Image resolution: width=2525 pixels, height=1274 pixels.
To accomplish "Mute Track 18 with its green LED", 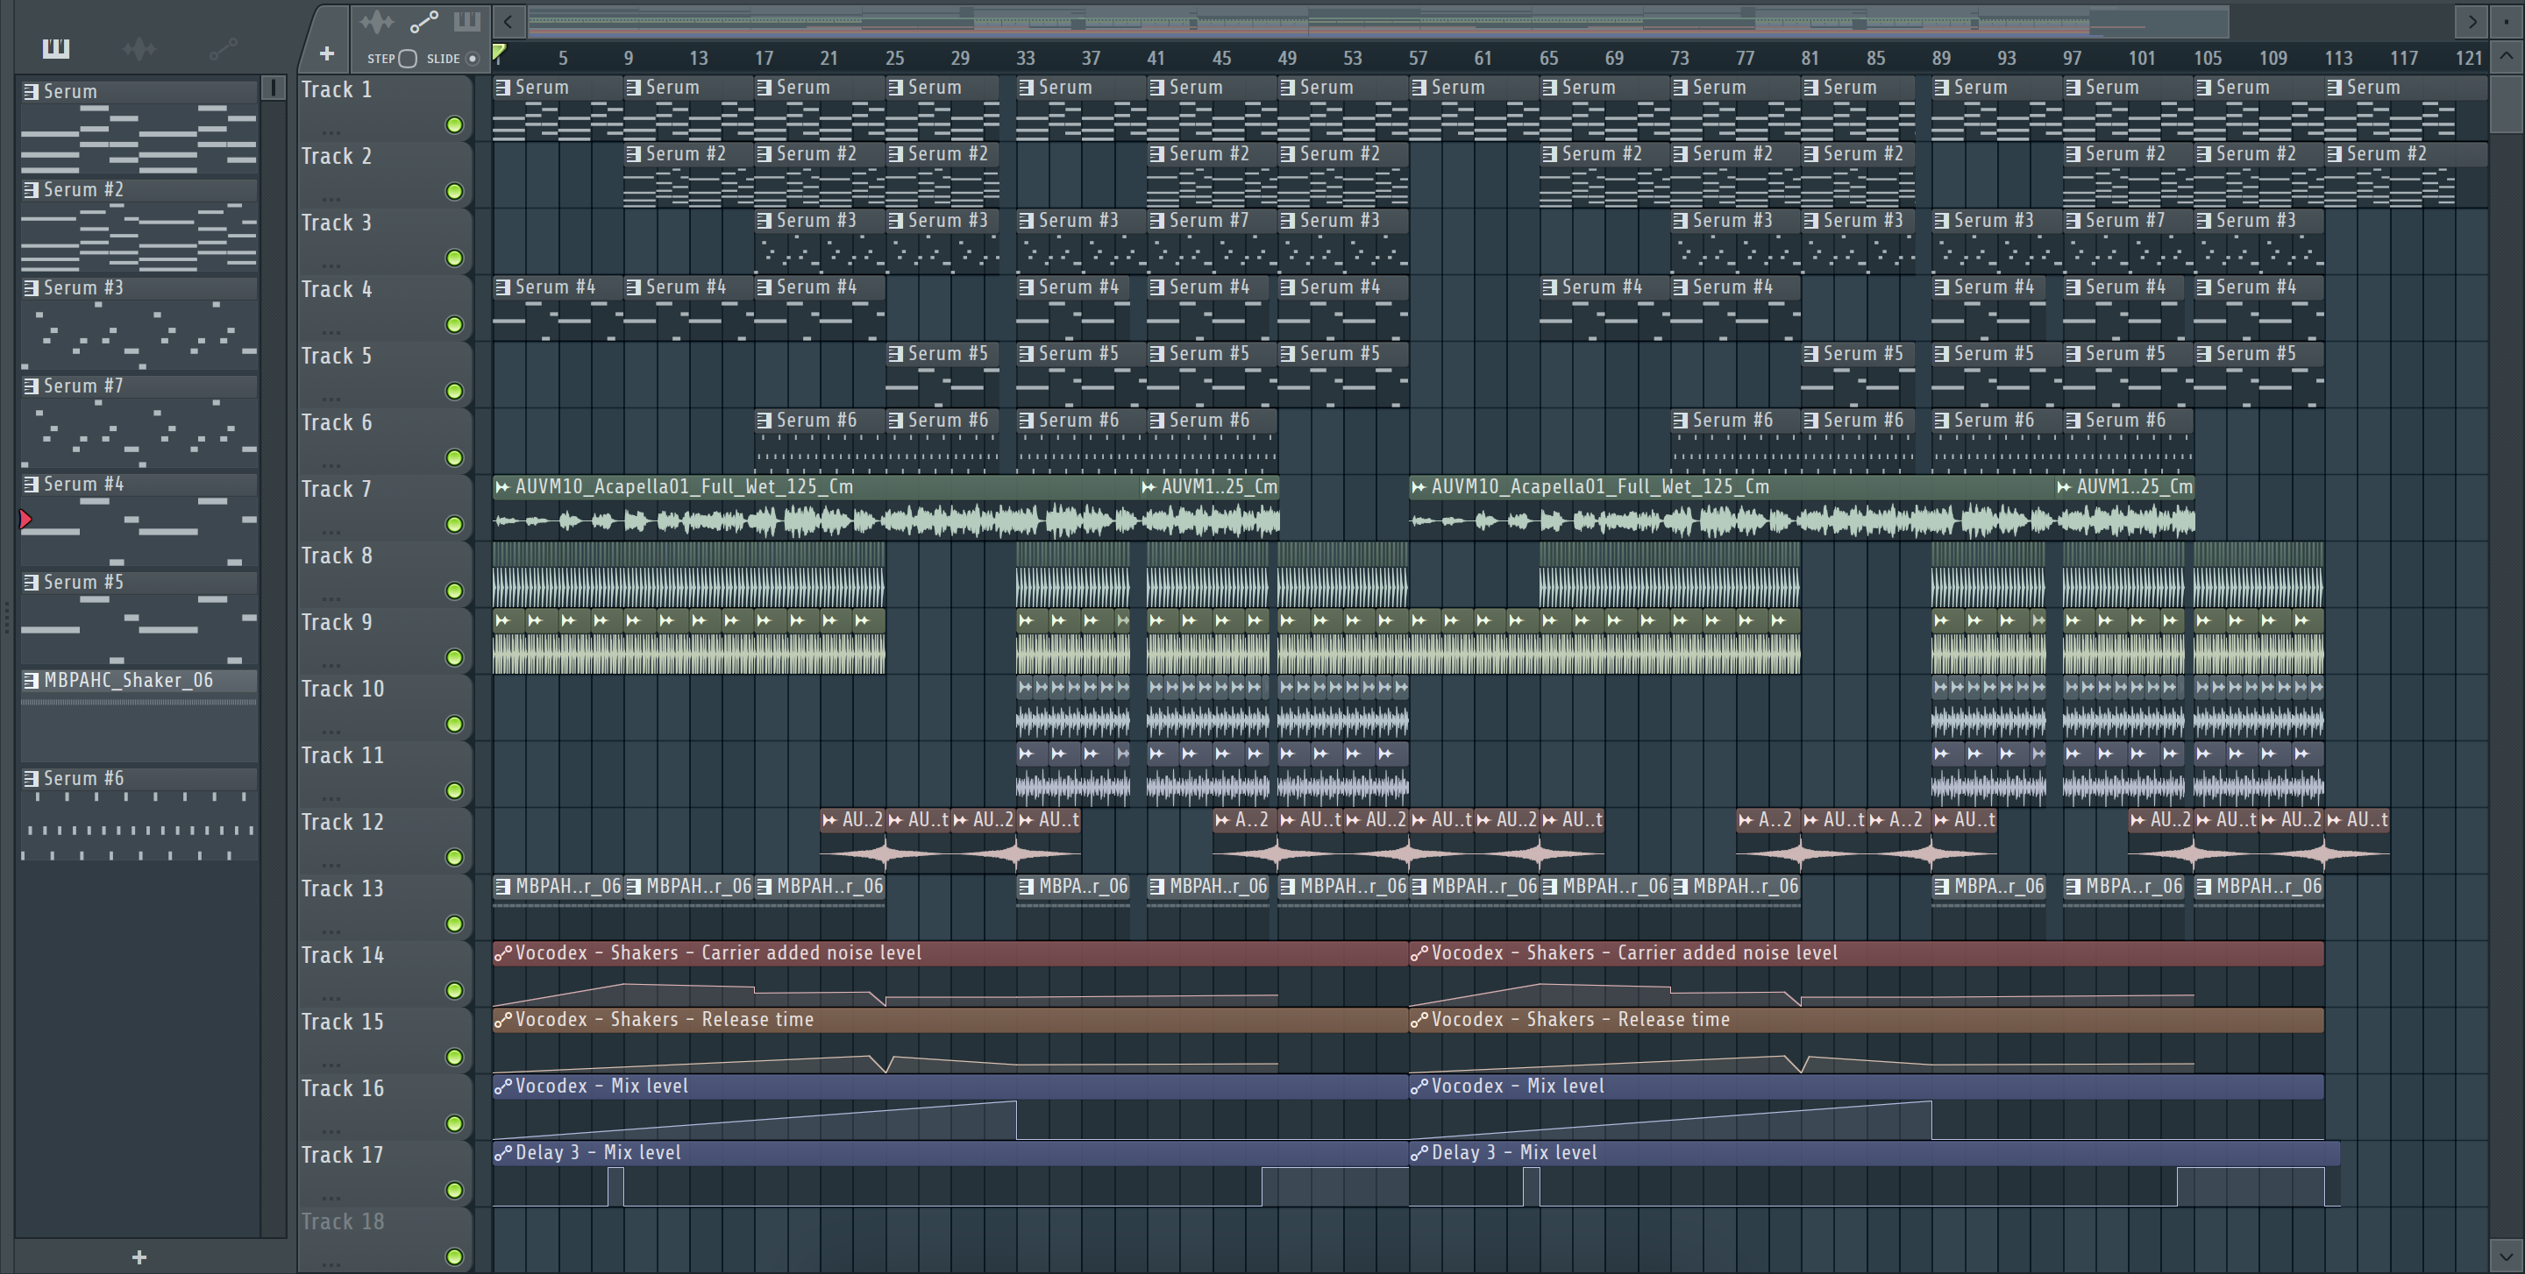I will coord(454,1256).
